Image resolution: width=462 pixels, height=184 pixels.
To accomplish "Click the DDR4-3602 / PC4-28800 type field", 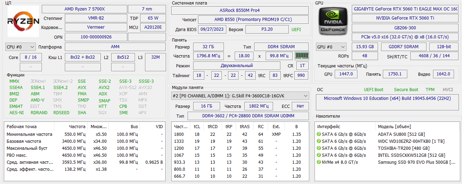I will click(248, 116).
